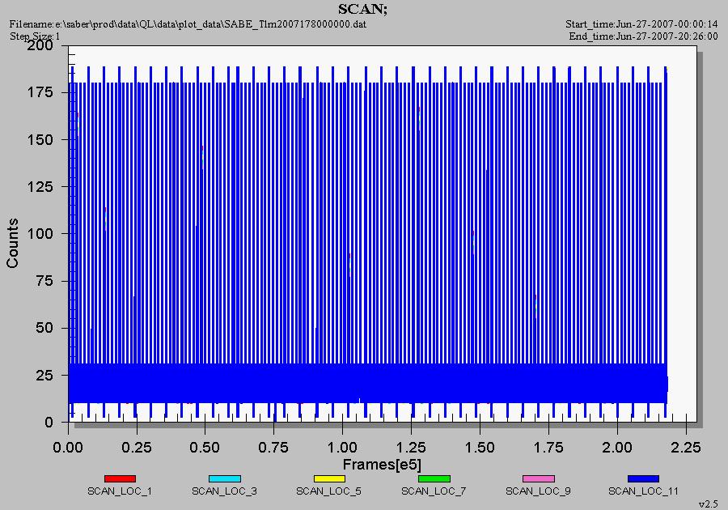Click the green SCAN_LOC_7 legend swatch
Viewport: 728px width, 510px height.
434,478
